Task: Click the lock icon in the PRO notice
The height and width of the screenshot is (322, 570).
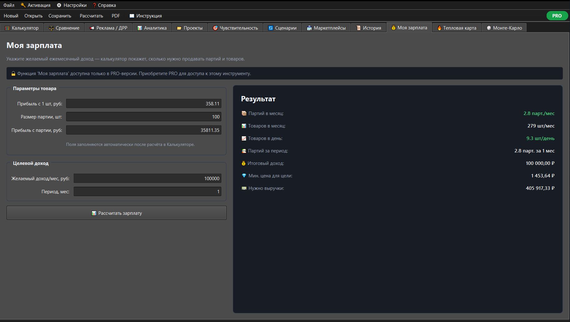Action: (13, 74)
